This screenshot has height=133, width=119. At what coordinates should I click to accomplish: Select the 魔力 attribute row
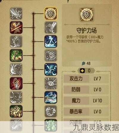(86, 101)
